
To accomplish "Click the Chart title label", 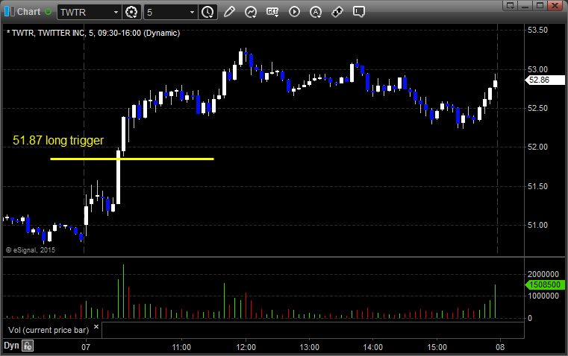I will click(x=29, y=12).
